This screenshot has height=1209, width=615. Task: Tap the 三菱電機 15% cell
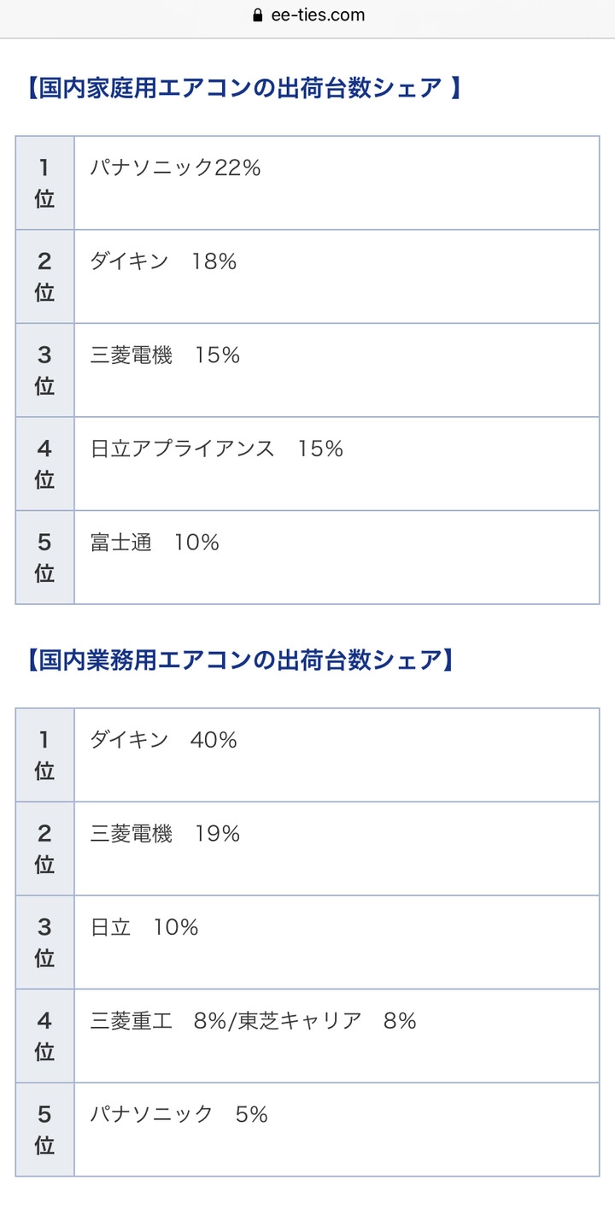pyautogui.click(x=337, y=371)
